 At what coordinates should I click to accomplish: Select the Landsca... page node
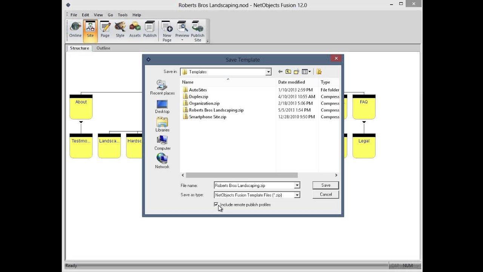click(x=109, y=146)
